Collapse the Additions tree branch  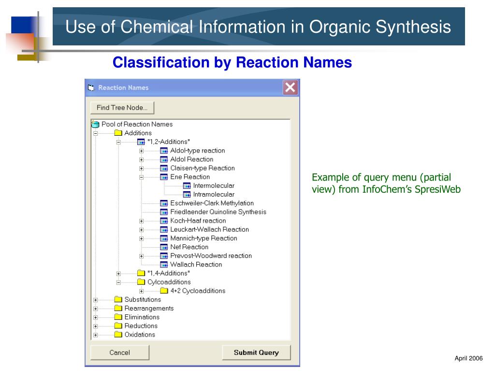96,133
